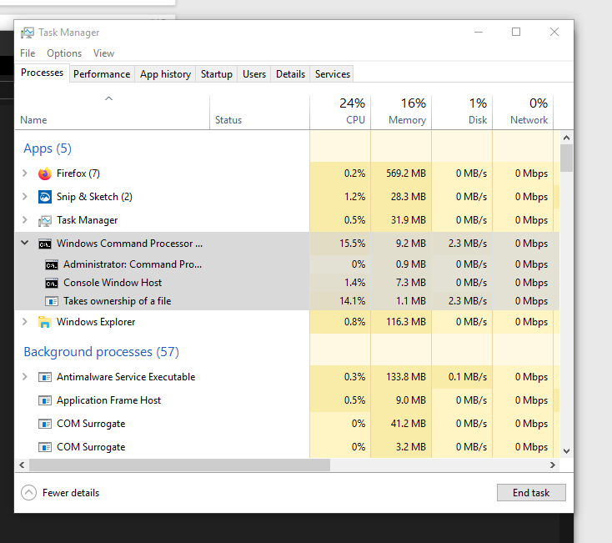Click the End task button

click(x=531, y=493)
